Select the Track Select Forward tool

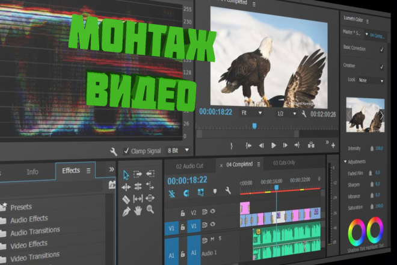pyautogui.click(x=138, y=174)
